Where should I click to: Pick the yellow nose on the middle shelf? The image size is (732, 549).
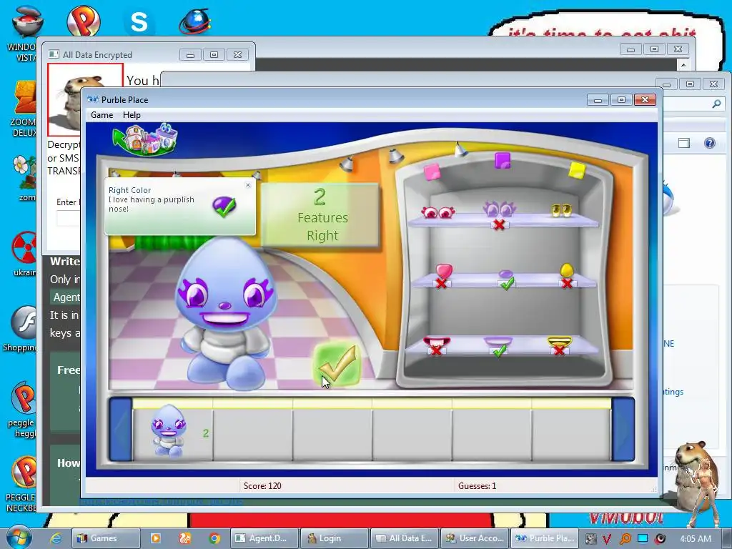566,270
